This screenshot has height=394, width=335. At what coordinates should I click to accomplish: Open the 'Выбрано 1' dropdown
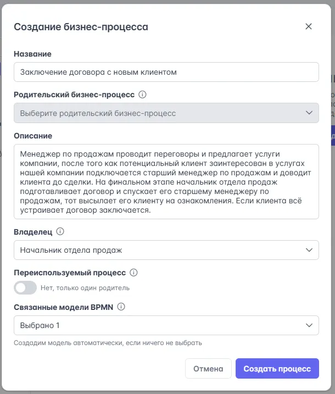click(x=159, y=325)
